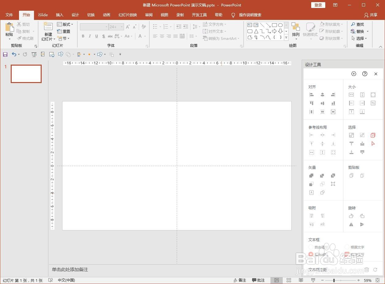Click center guide layout icon under 参考线布局

tap(322, 135)
